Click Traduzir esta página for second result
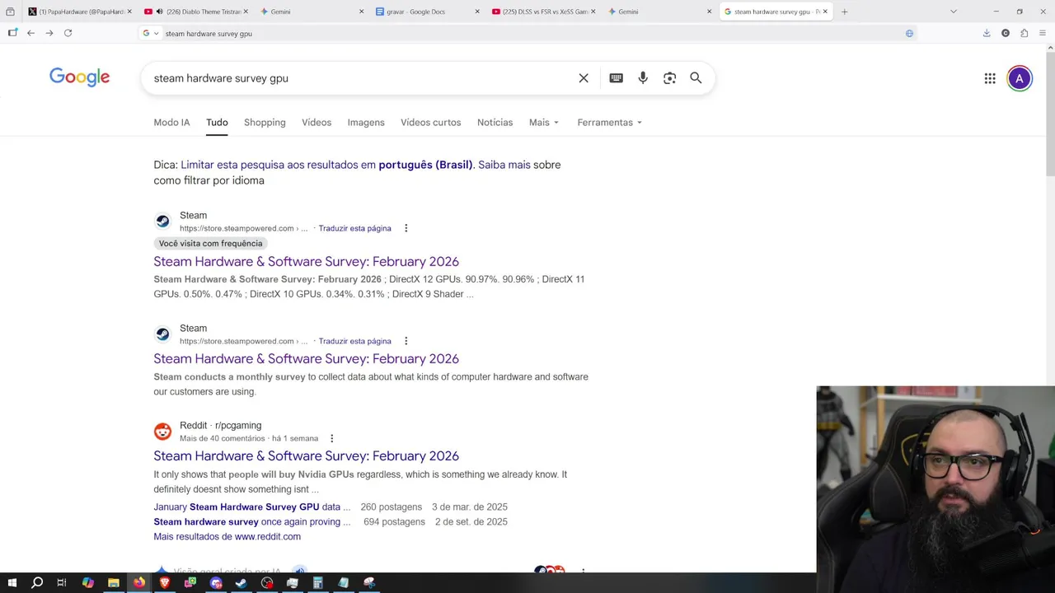Viewport: 1055px width, 593px height. (354, 341)
